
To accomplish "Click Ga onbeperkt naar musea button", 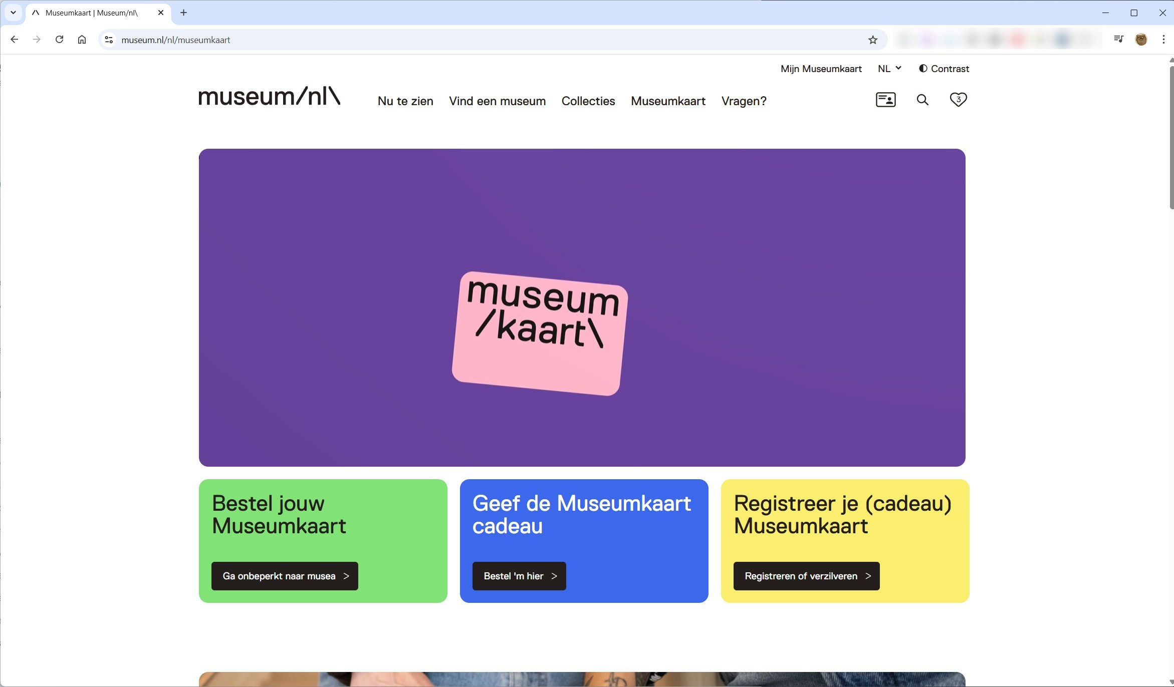I will point(285,576).
